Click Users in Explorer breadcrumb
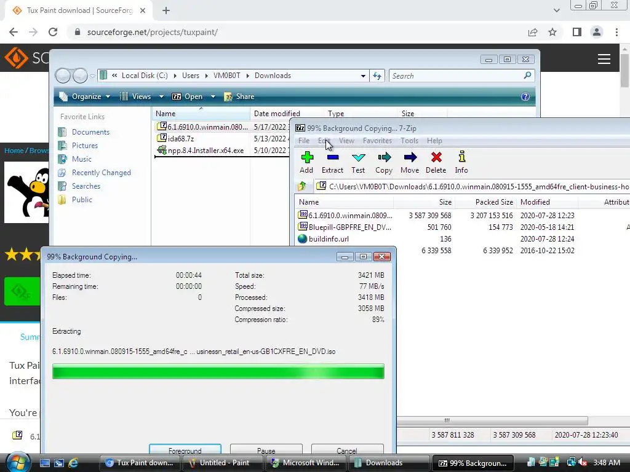The height and width of the screenshot is (472, 630). coord(191,76)
